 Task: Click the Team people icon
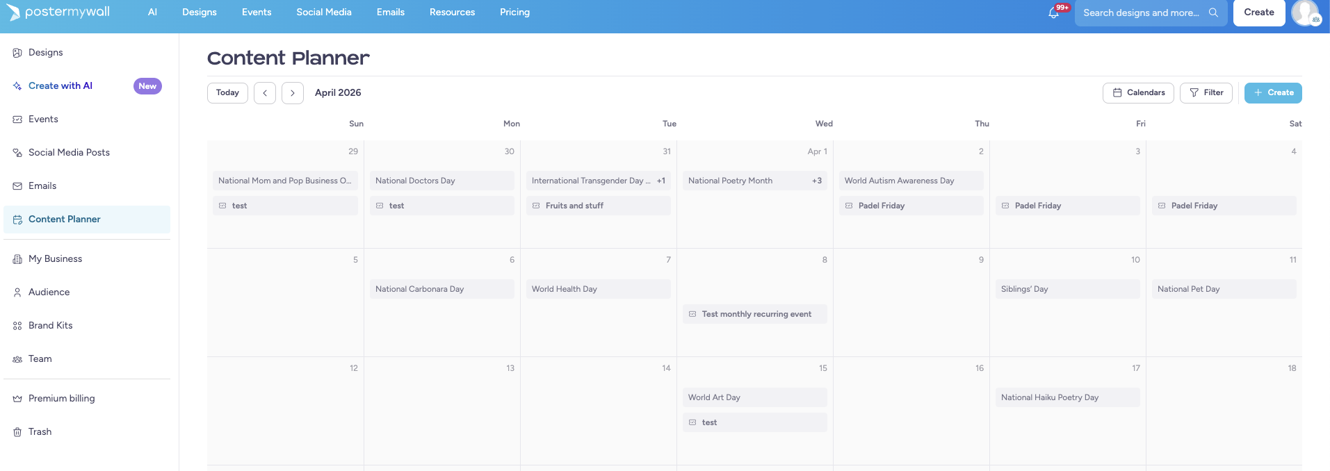(17, 359)
